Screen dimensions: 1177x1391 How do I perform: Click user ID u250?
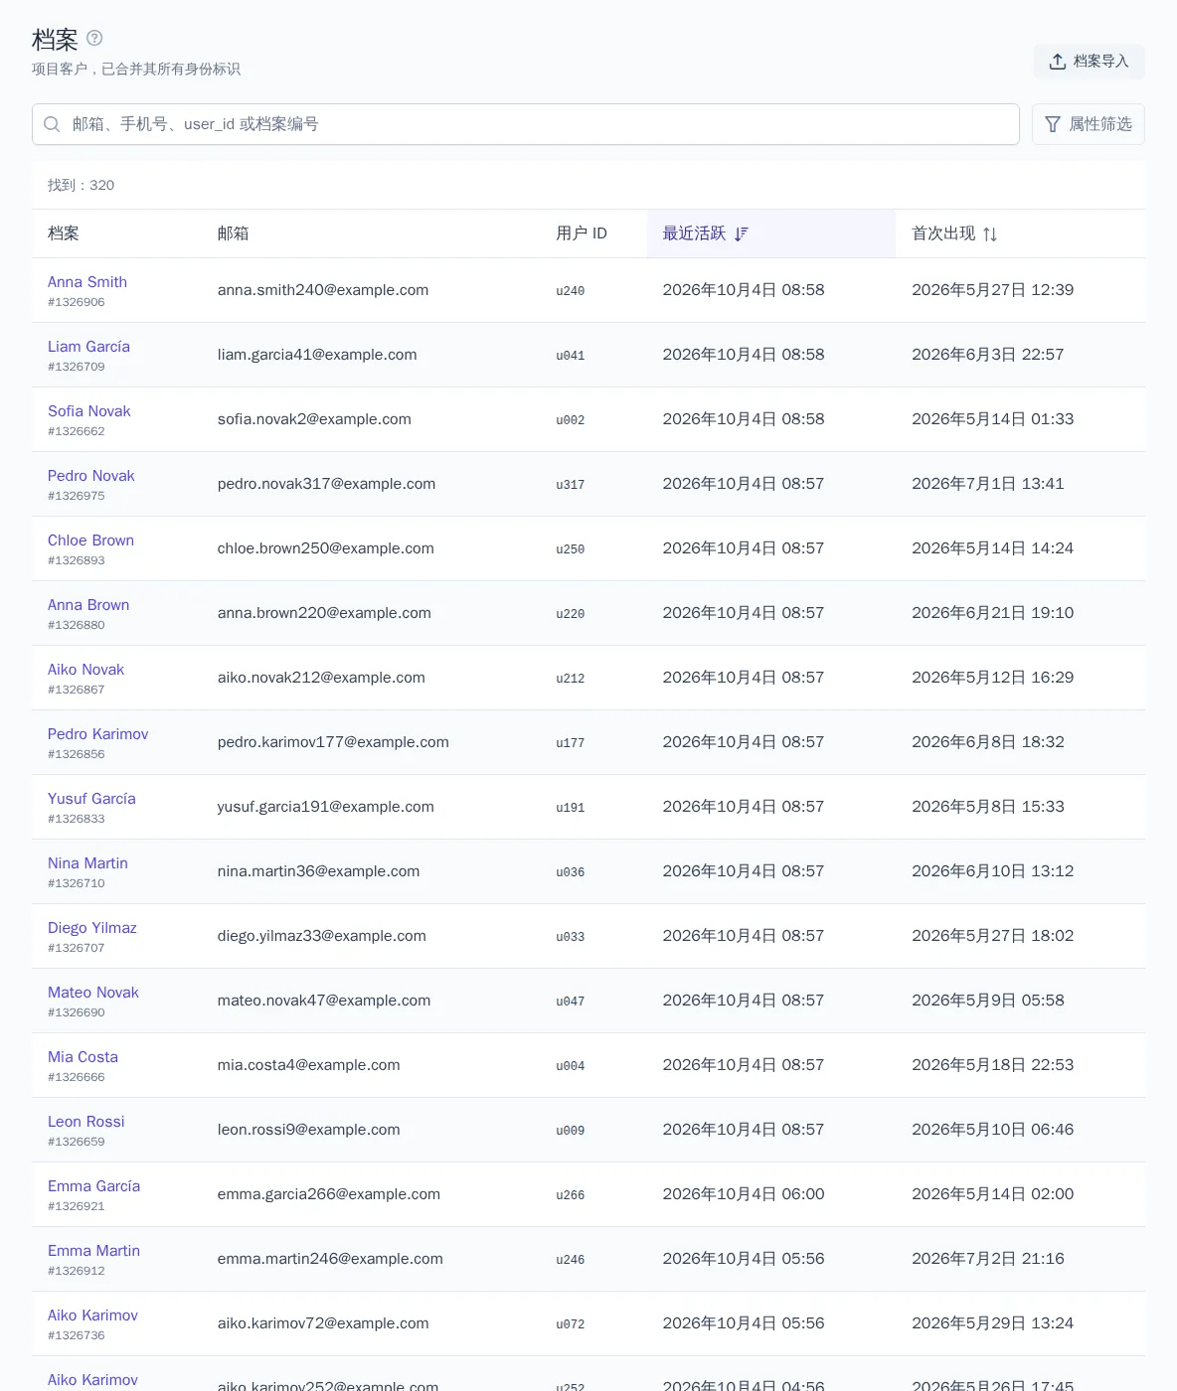pos(571,549)
